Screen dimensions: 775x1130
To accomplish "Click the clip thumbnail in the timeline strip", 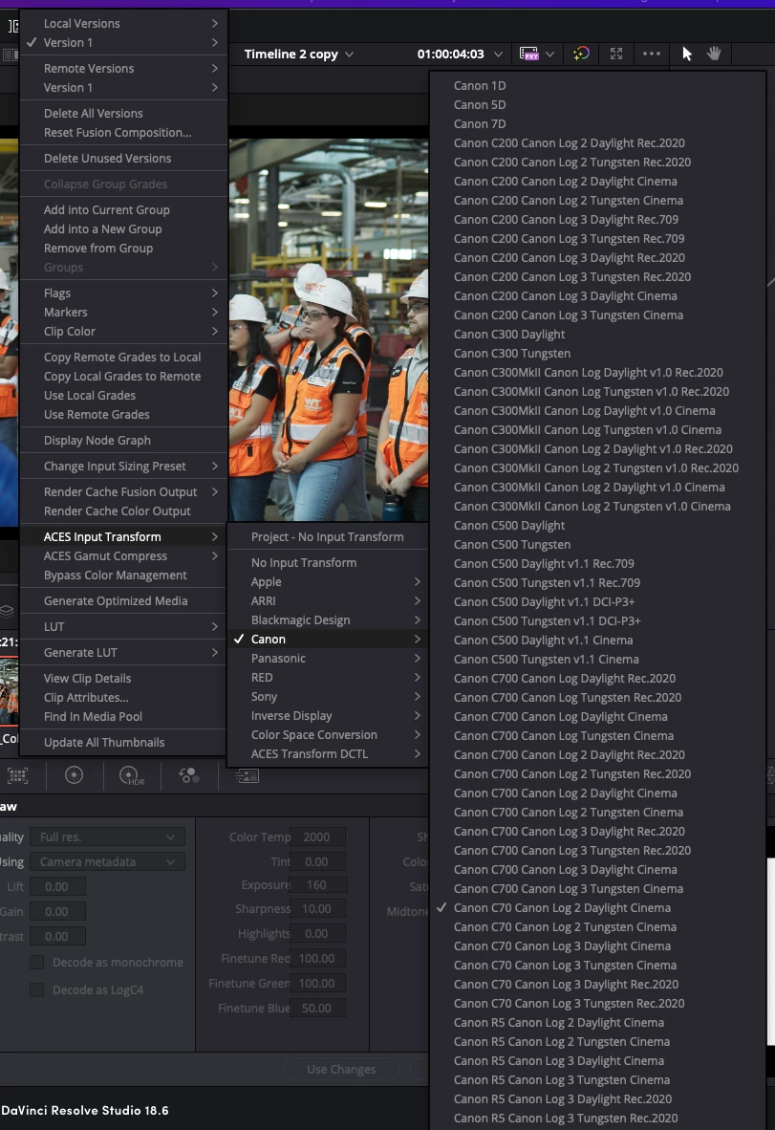I will (9, 691).
